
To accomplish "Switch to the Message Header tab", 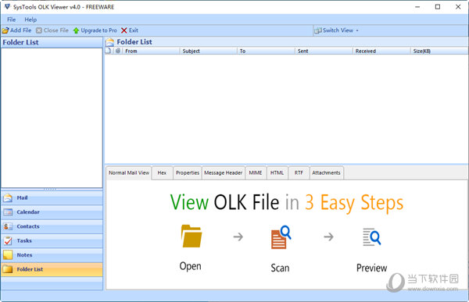I will pos(223,172).
